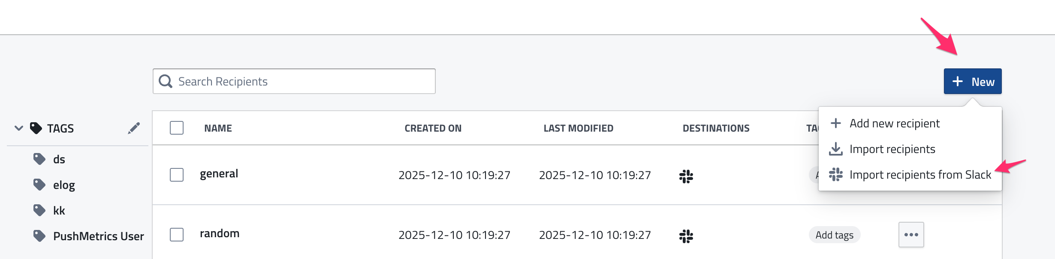Click the pencil icon to edit tags
This screenshot has width=1055, height=259.
(x=134, y=128)
